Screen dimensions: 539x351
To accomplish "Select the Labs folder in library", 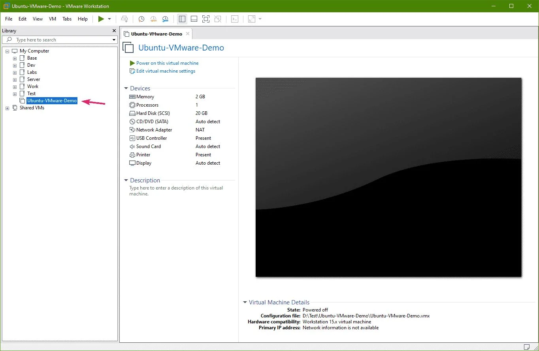I will 32,72.
